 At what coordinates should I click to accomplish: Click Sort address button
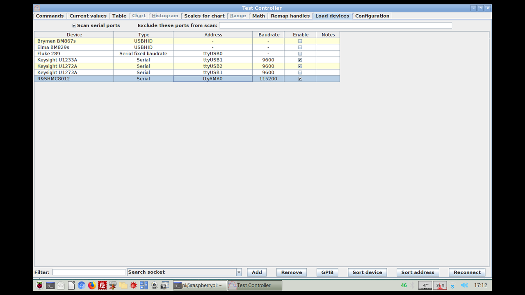pos(418,272)
